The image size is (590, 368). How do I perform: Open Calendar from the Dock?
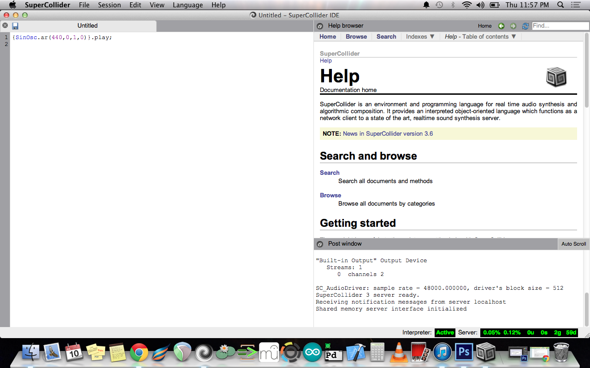click(x=74, y=353)
